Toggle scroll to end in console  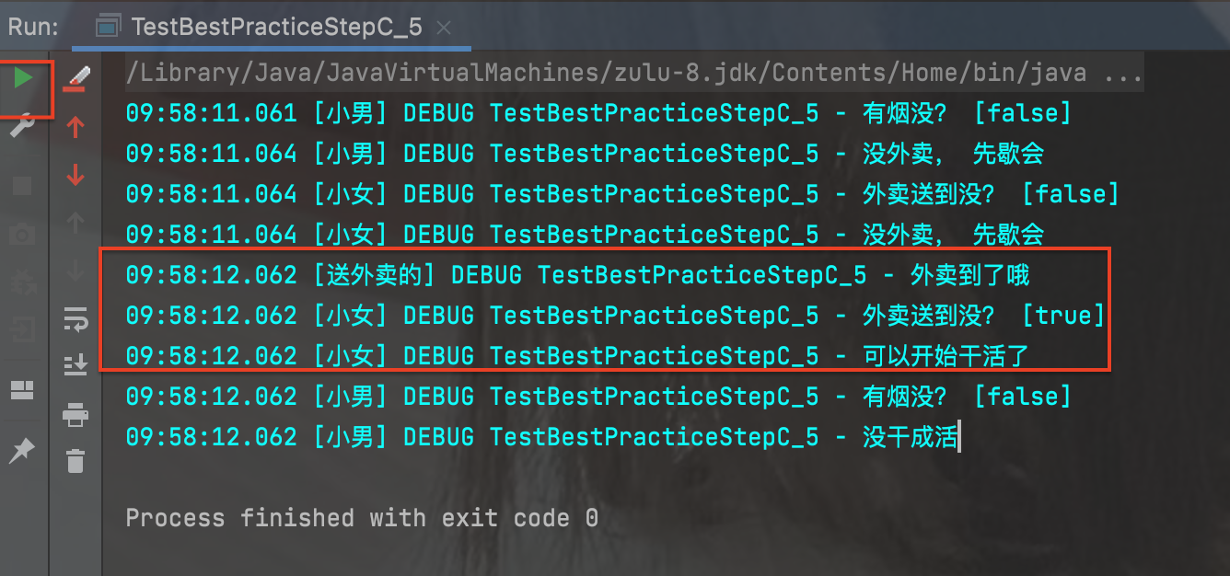(x=75, y=364)
